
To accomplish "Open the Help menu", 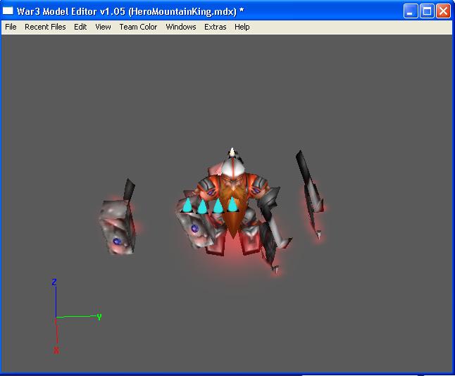I will tap(242, 27).
